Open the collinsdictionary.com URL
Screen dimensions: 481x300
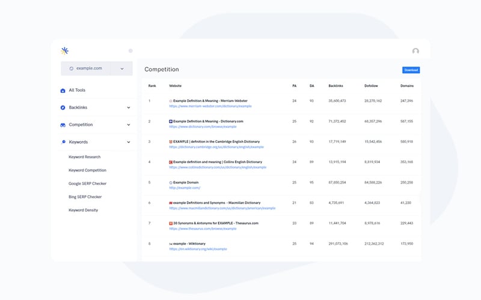[218, 167]
